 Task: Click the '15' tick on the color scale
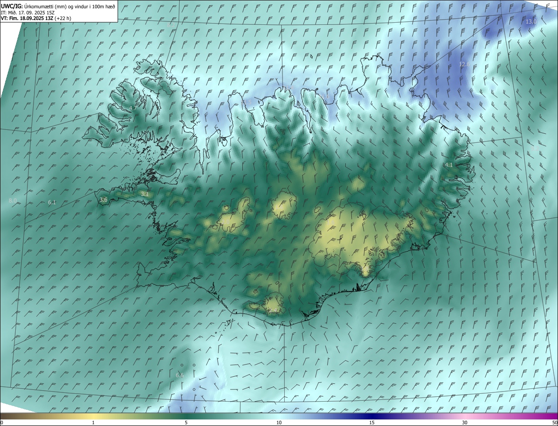pyautogui.click(x=372, y=423)
